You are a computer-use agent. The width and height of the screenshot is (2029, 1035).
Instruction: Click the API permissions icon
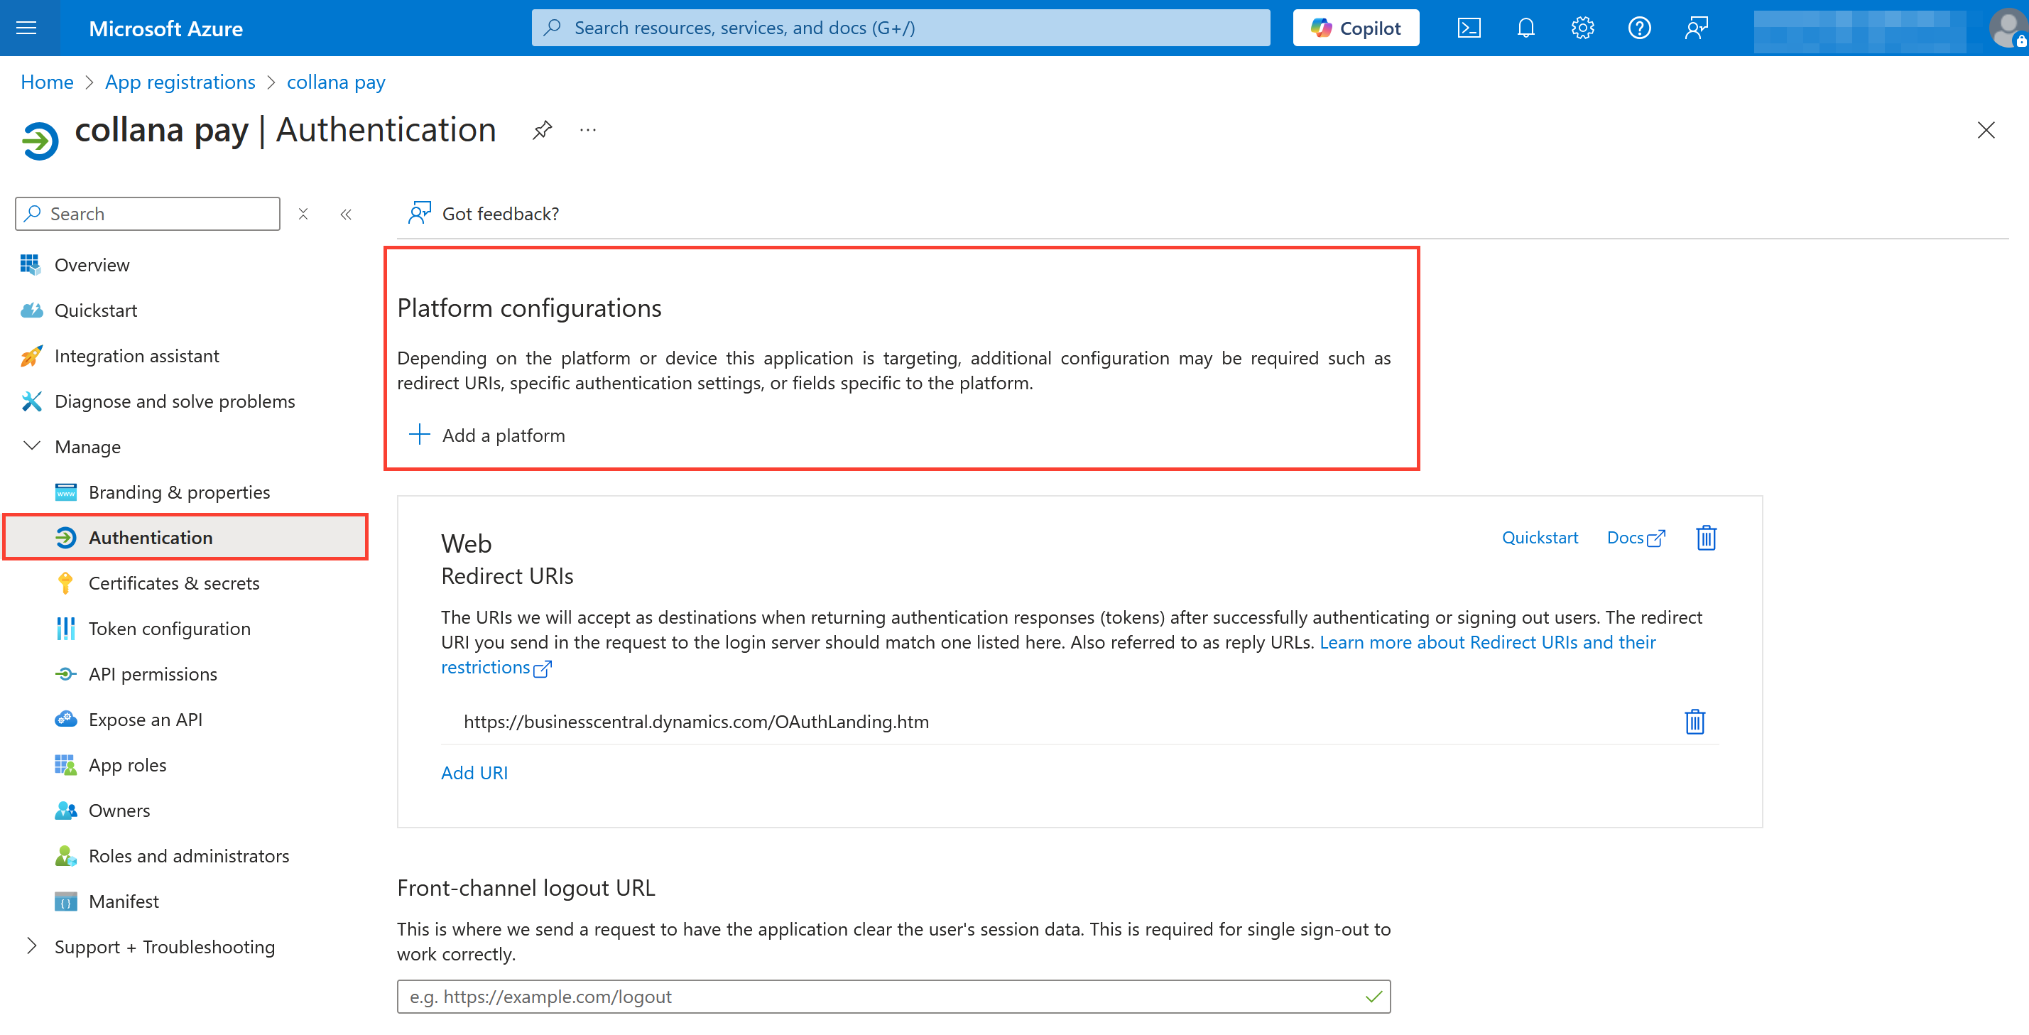point(65,674)
